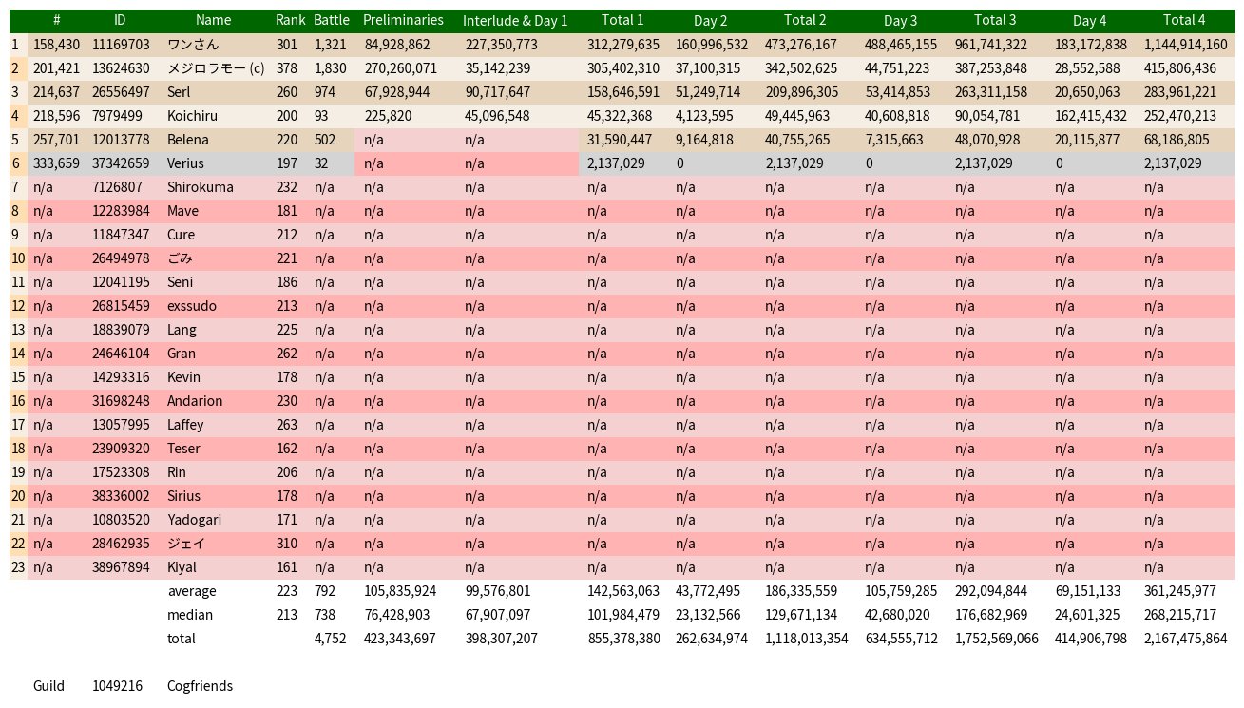Click the ID cell "11169703"
This screenshot has width=1244, height=708.
coord(121,45)
